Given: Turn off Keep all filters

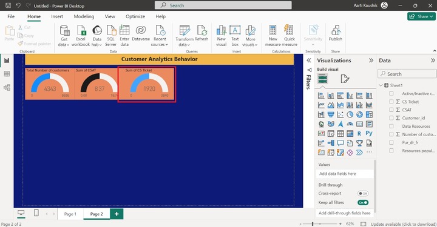Looking at the screenshot, I should click(363, 203).
